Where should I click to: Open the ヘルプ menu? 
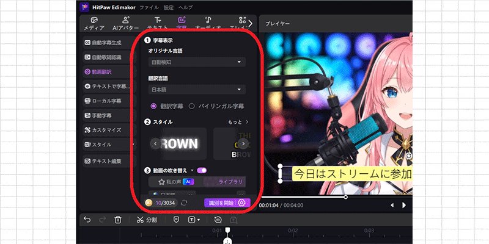[186, 7]
